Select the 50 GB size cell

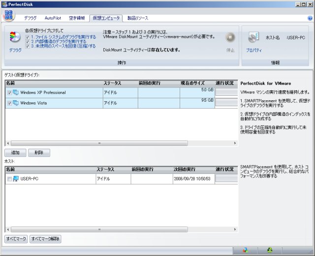pos(197,92)
